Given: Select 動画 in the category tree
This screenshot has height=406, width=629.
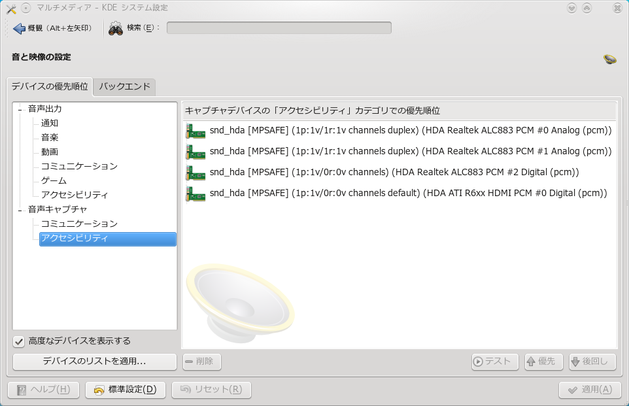Looking at the screenshot, I should pos(50,152).
